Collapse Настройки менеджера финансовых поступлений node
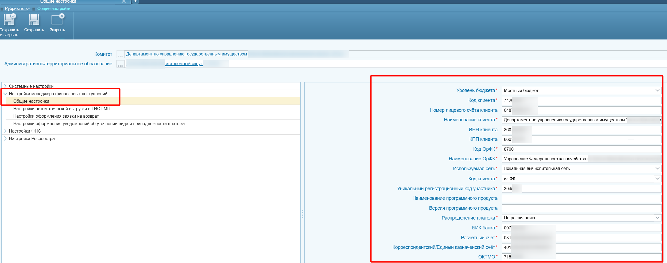Screen dimensions: 667x263 (5, 94)
